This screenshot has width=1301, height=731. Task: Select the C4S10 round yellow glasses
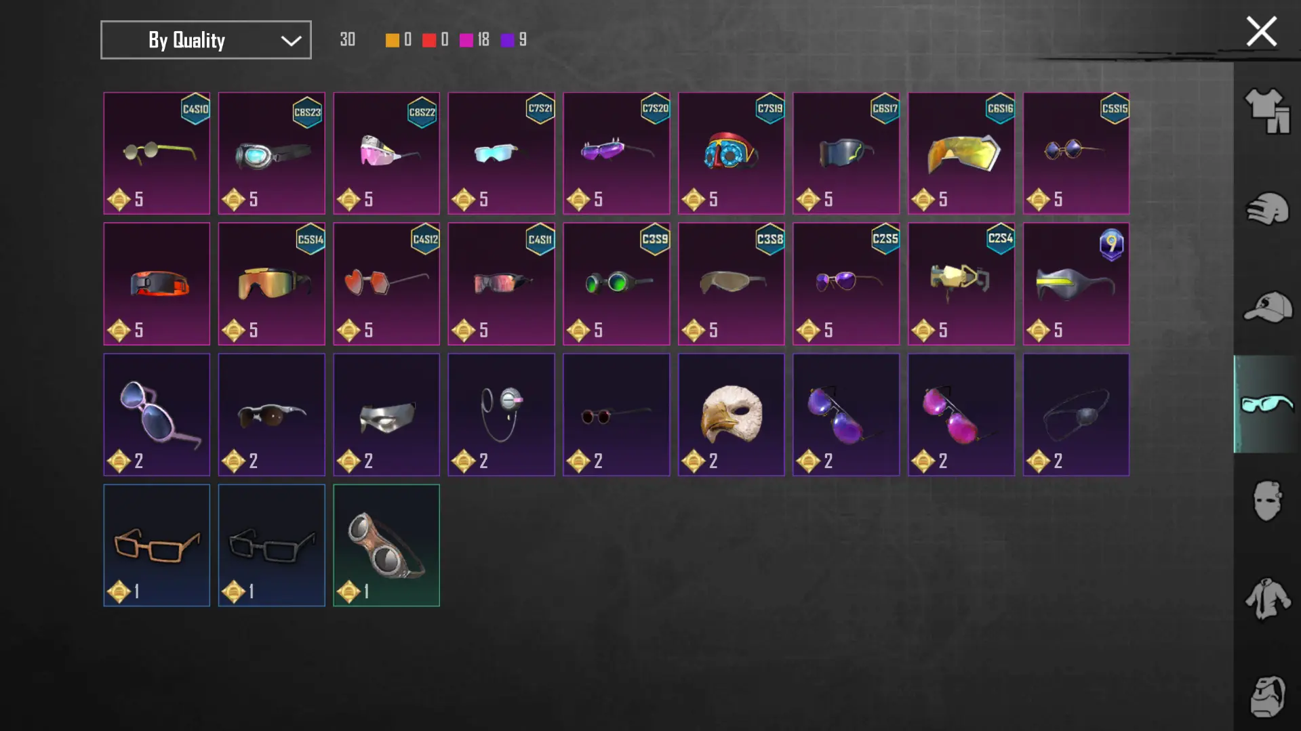coord(157,153)
